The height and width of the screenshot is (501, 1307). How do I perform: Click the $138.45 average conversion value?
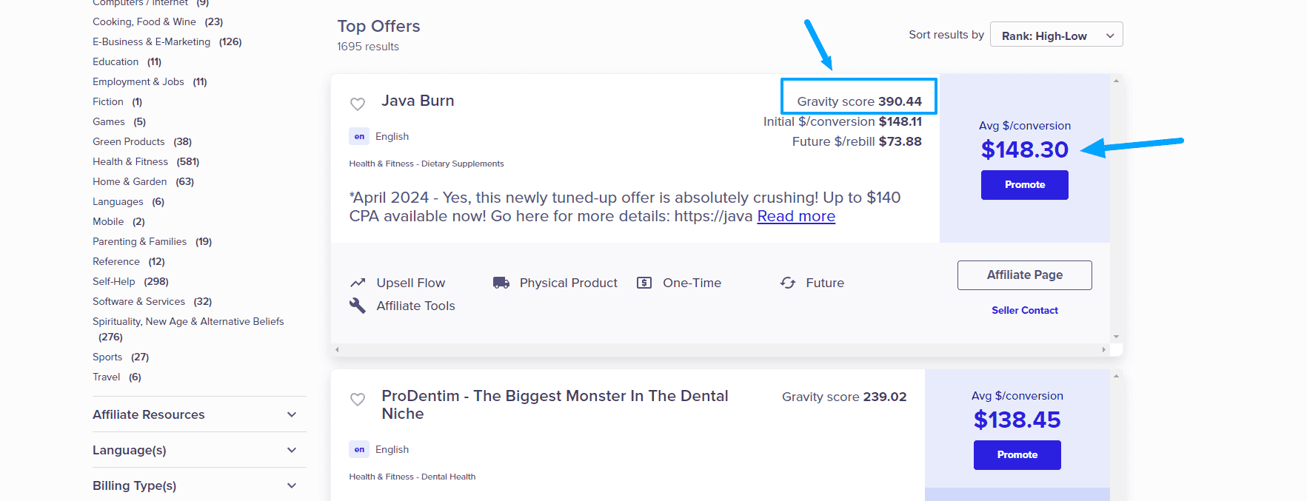pos(1017,420)
